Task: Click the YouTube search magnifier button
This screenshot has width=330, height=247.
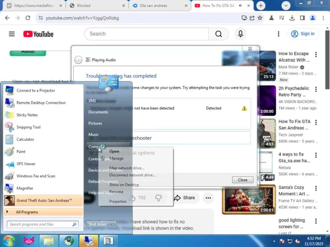Action: tap(218, 34)
